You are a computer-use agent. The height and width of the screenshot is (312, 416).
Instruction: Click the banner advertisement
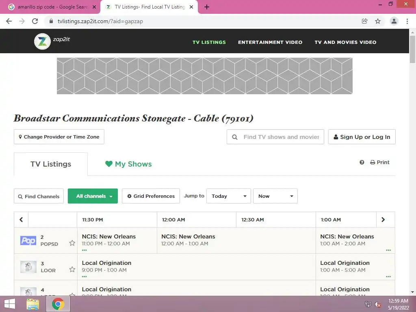pos(205,76)
